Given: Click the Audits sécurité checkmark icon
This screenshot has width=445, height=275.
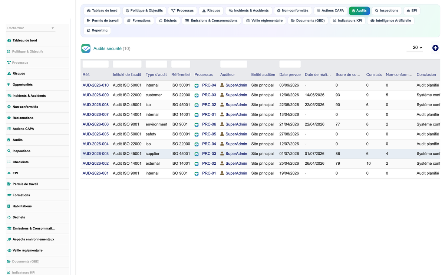Looking at the screenshot, I should tap(86, 48).
